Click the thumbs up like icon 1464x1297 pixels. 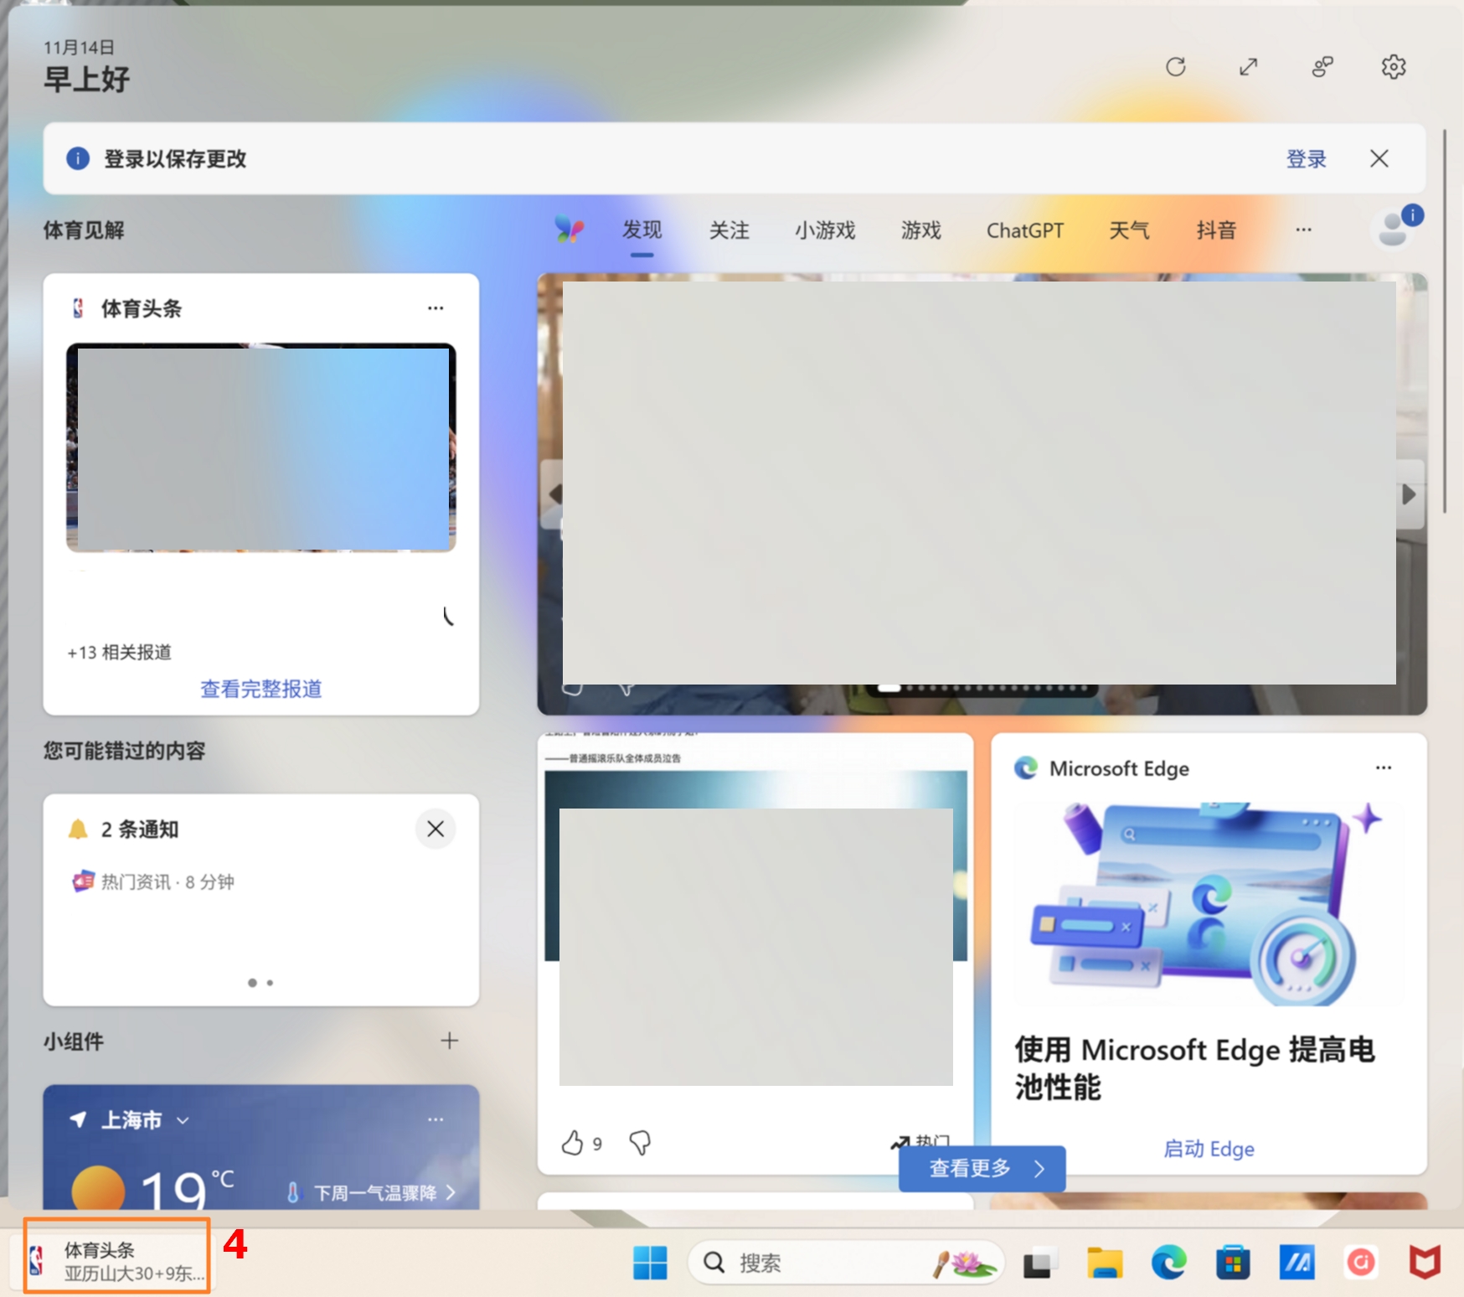click(572, 1143)
